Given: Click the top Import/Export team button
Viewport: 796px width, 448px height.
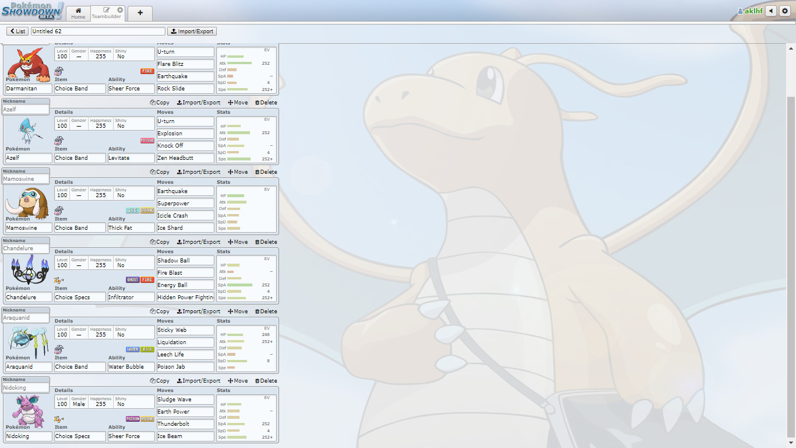Looking at the screenshot, I should (192, 32).
